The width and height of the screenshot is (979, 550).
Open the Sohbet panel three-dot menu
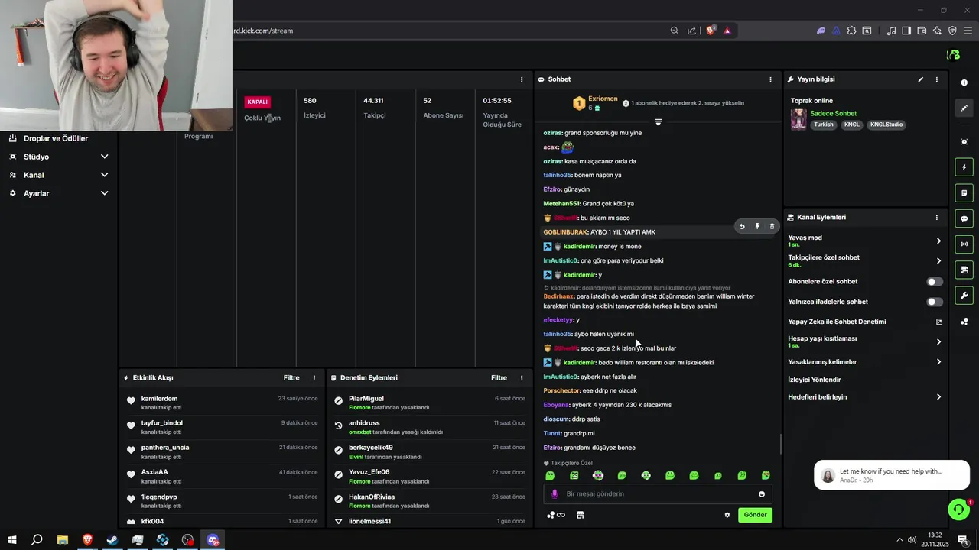tap(770, 79)
